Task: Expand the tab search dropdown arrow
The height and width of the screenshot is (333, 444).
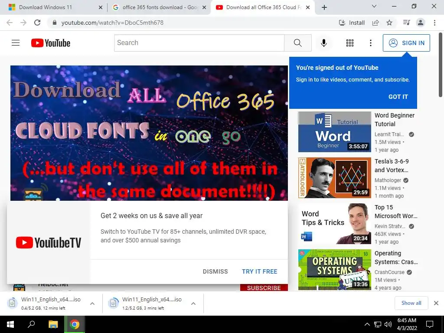Action: coord(374,6)
